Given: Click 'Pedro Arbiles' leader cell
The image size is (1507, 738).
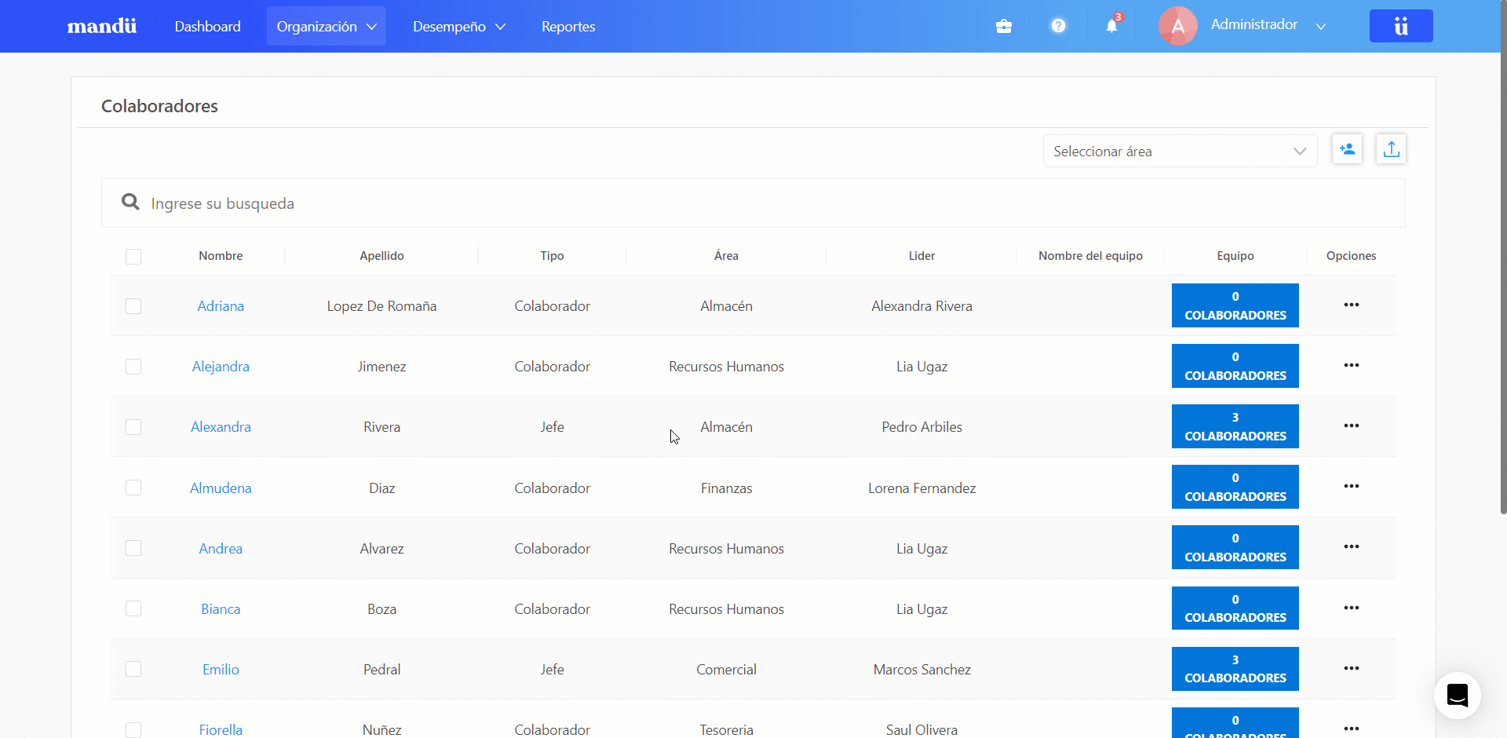Looking at the screenshot, I should pos(921,426).
